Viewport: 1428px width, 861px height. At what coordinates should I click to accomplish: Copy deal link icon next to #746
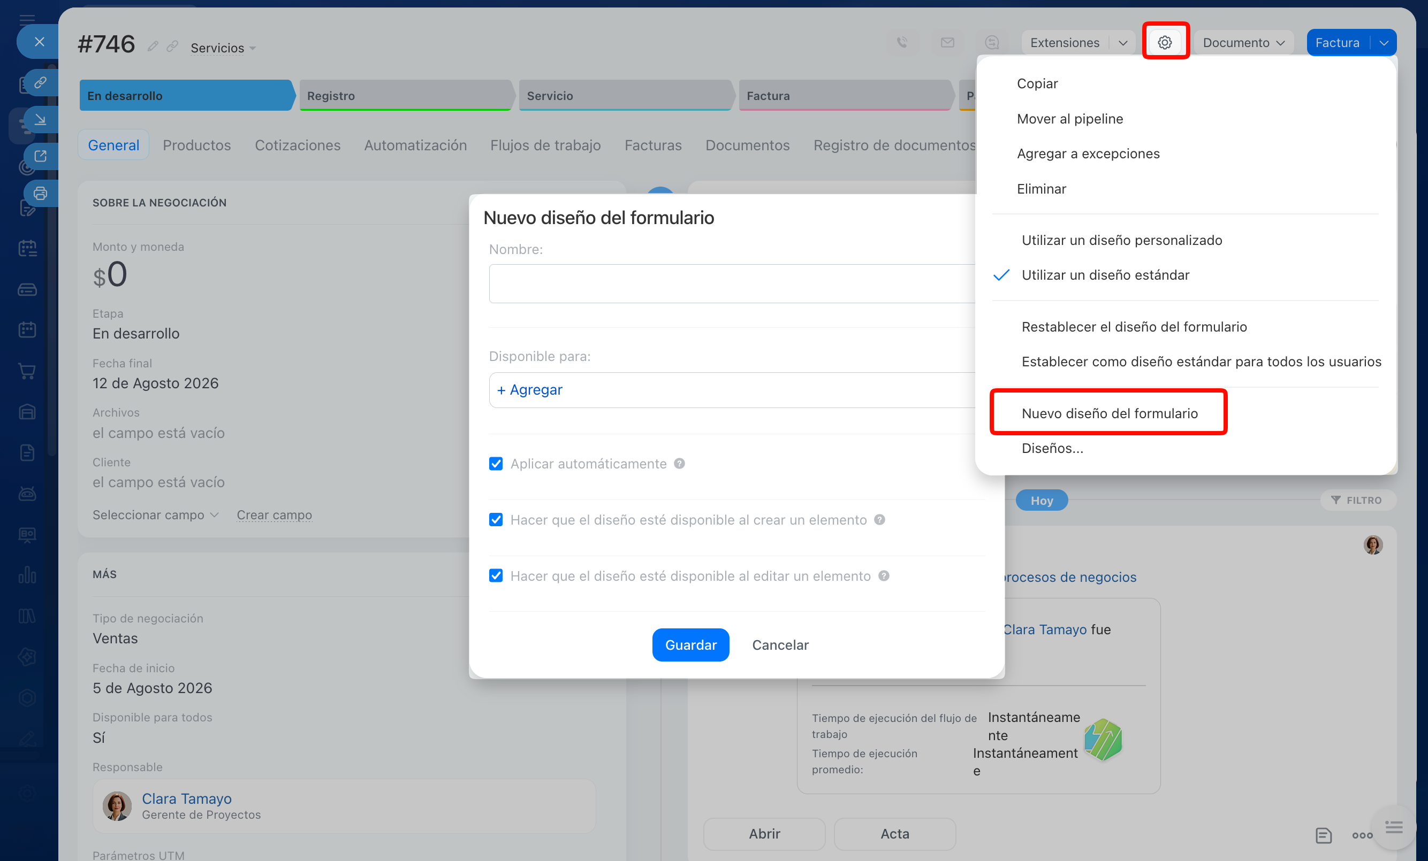coord(172,47)
